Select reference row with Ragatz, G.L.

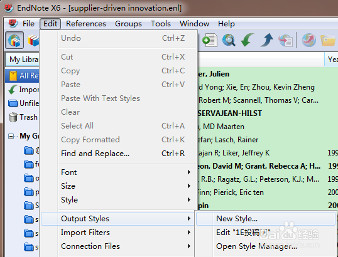point(268,179)
